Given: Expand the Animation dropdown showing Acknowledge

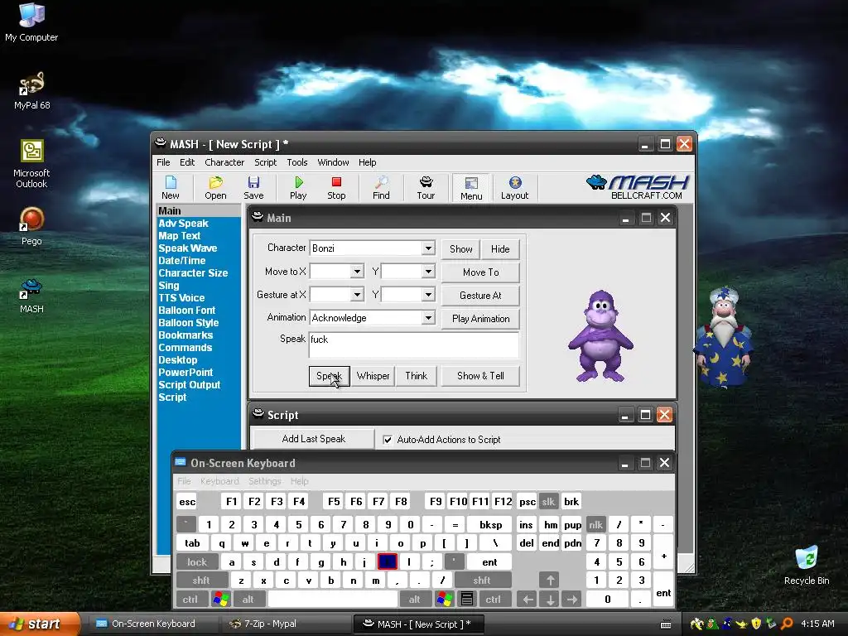Looking at the screenshot, I should click(x=428, y=318).
